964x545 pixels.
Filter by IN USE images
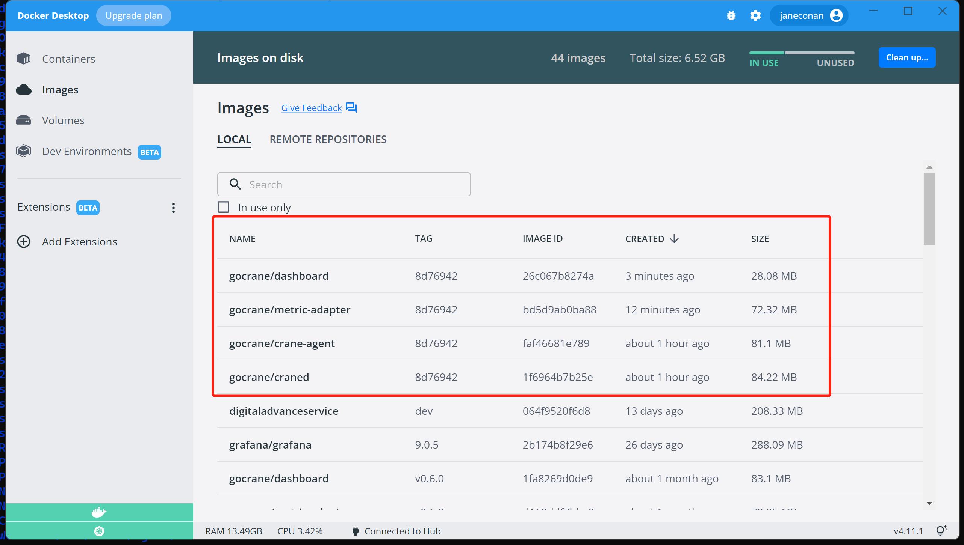point(764,63)
